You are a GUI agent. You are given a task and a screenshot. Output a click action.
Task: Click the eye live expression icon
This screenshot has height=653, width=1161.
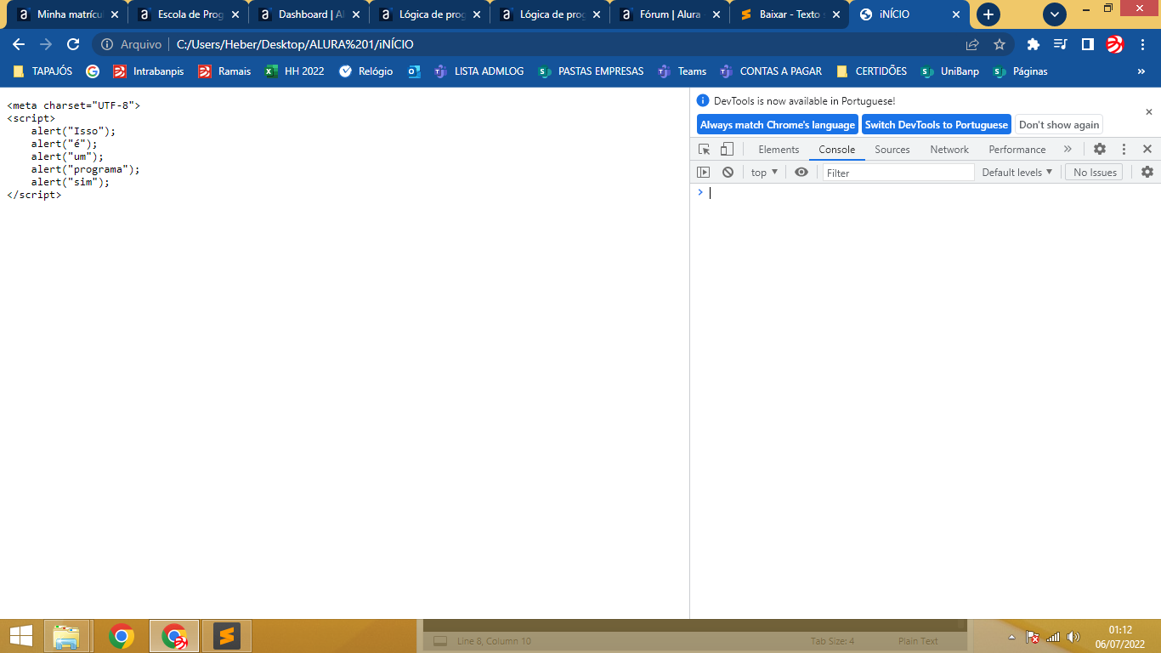(801, 172)
